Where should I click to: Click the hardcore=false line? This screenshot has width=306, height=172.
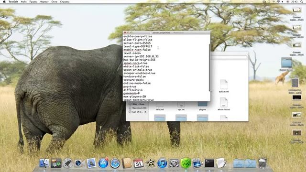point(135,76)
